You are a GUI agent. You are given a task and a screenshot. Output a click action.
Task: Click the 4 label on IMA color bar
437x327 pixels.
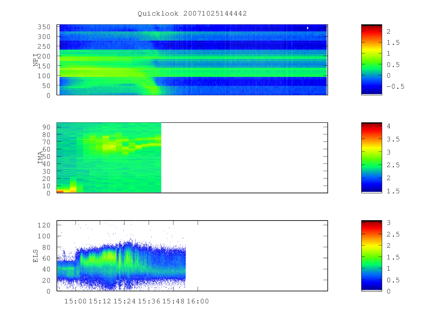389,126
